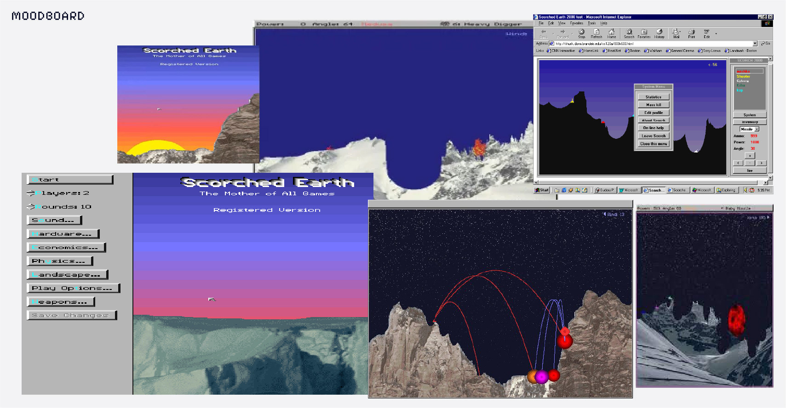Click the Internet Explorer quick launch icon

[x=564, y=190]
